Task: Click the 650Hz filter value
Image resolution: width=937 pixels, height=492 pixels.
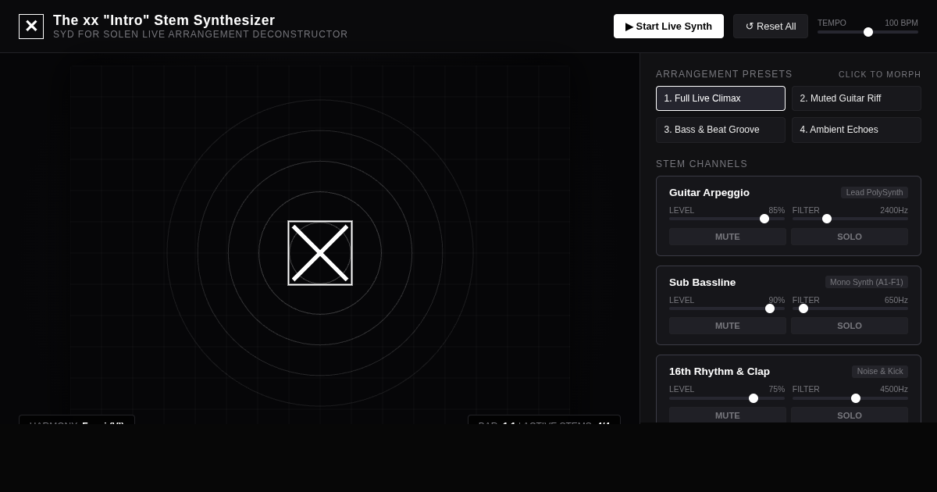Action: [x=896, y=300]
